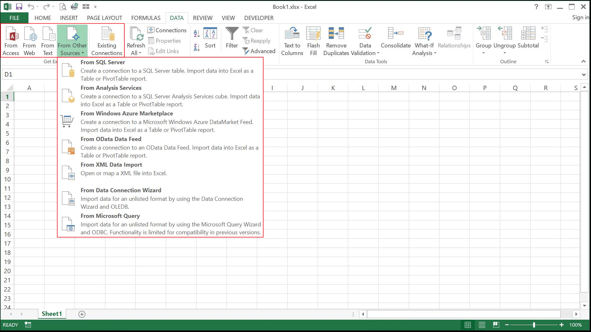
Task: Switch to Page Layout view in status bar
Action: pos(482,325)
